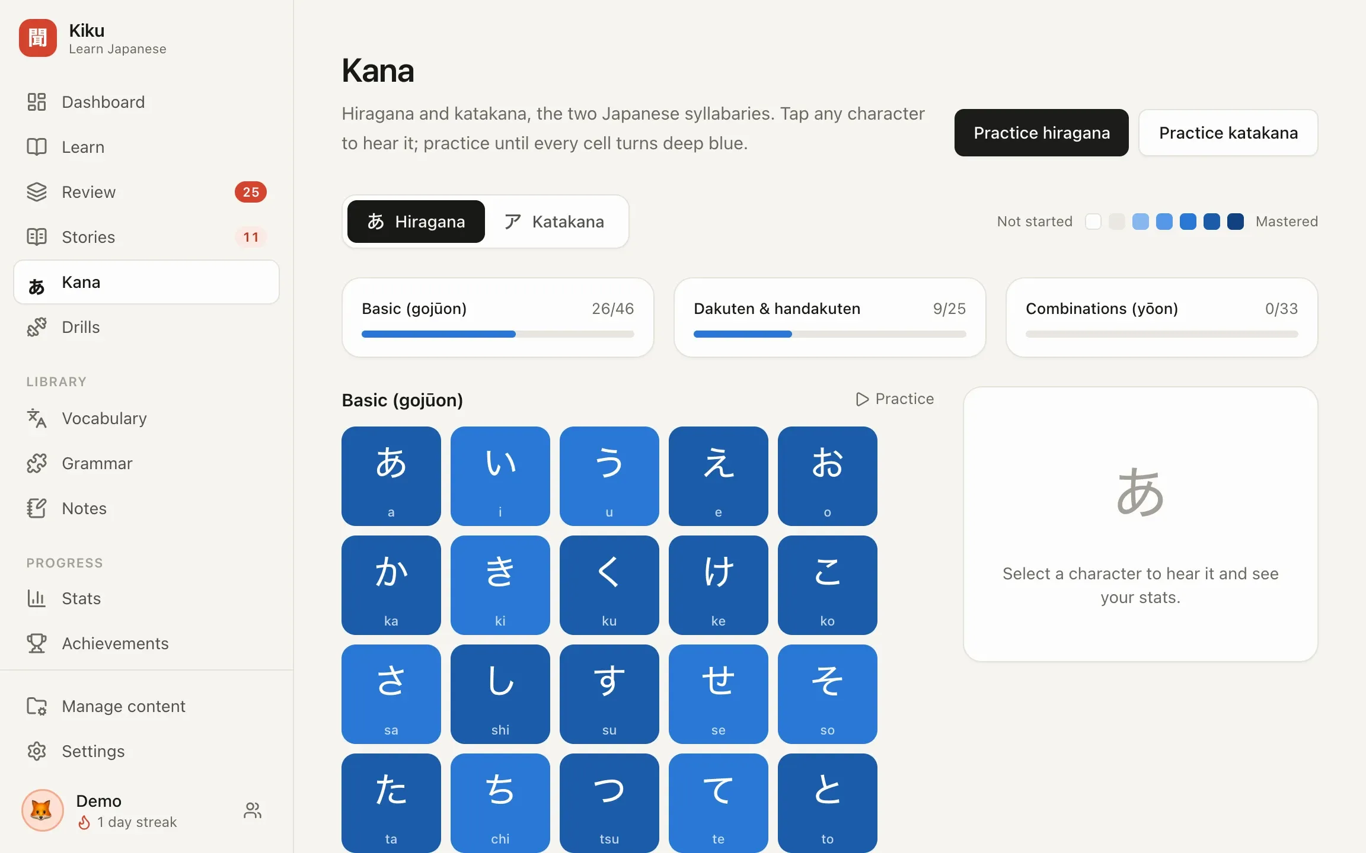Tap the と (to) character cell
Image resolution: width=1366 pixels, height=853 pixels.
pos(828,803)
